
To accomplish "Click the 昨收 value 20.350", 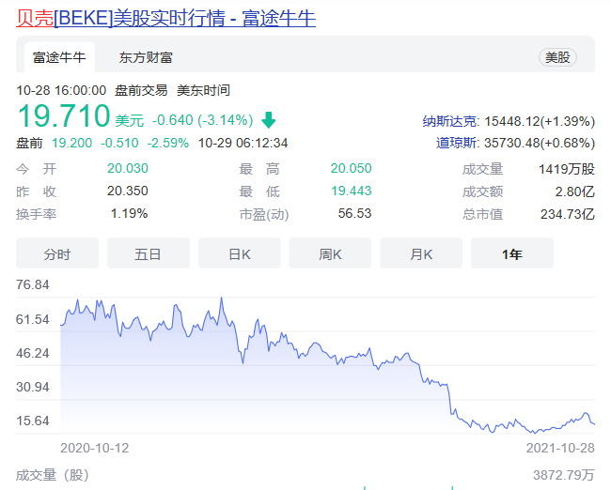I will tap(128, 191).
